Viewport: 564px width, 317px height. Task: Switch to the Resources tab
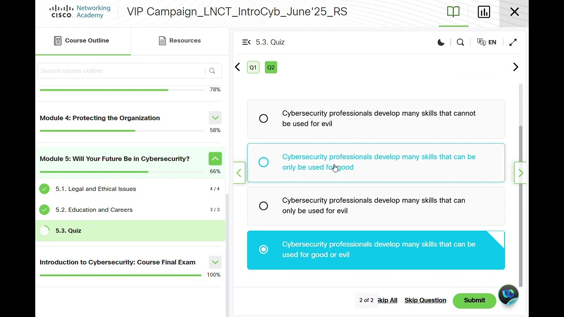180,41
